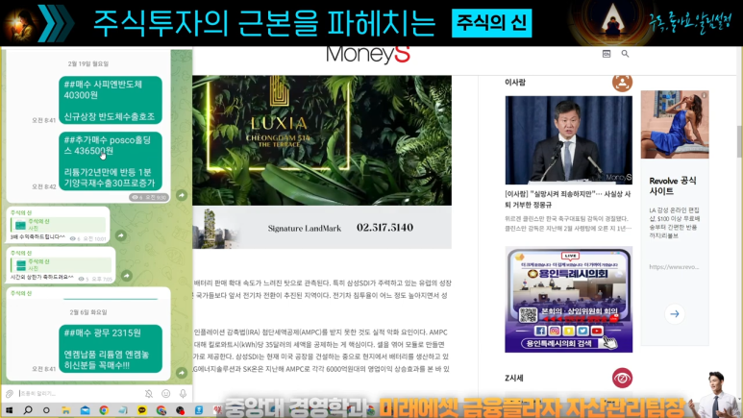
Task: Open the first Google Chrome taskbar icon
Action: pos(104,410)
